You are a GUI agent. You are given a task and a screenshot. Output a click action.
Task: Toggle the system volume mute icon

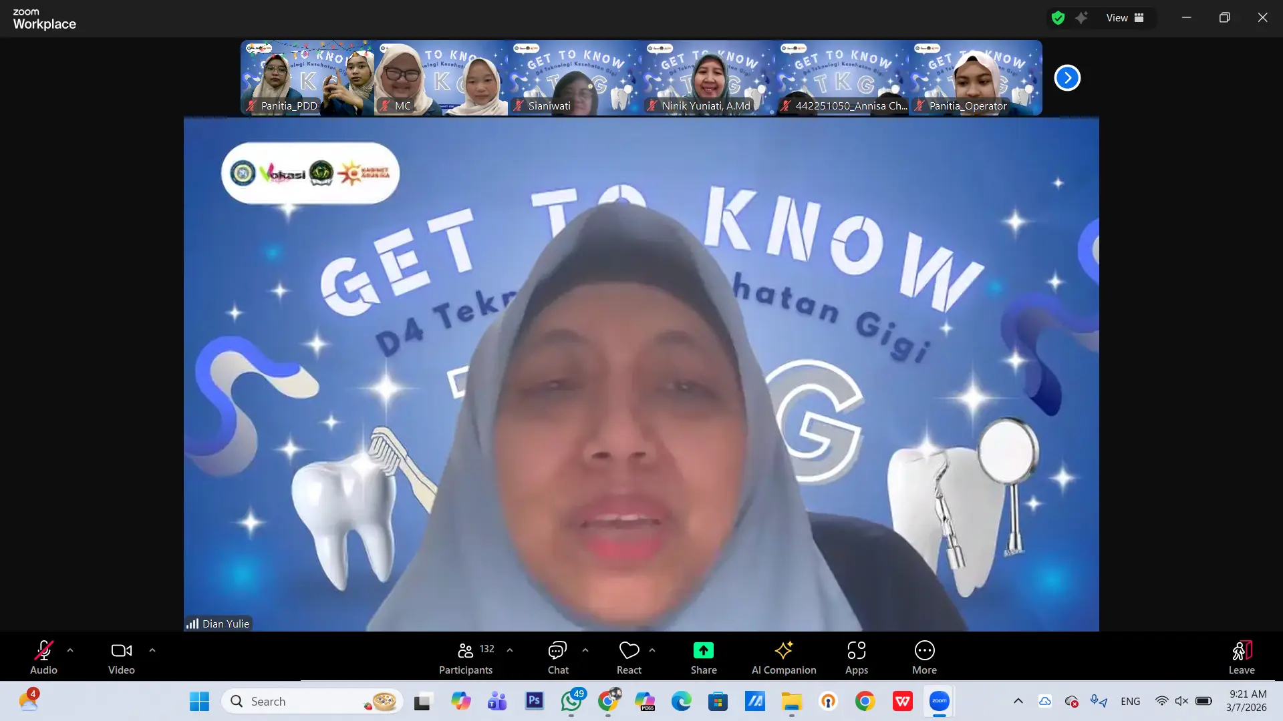point(1181,701)
